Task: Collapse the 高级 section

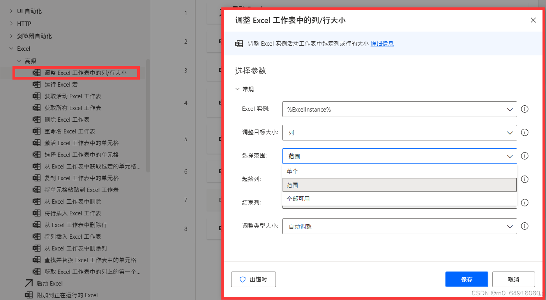Action: (x=19, y=60)
